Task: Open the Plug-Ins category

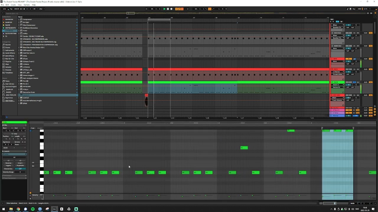Action: click(x=8, y=62)
